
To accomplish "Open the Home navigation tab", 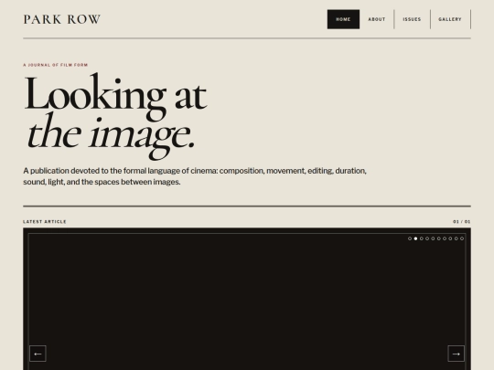I will (343, 19).
